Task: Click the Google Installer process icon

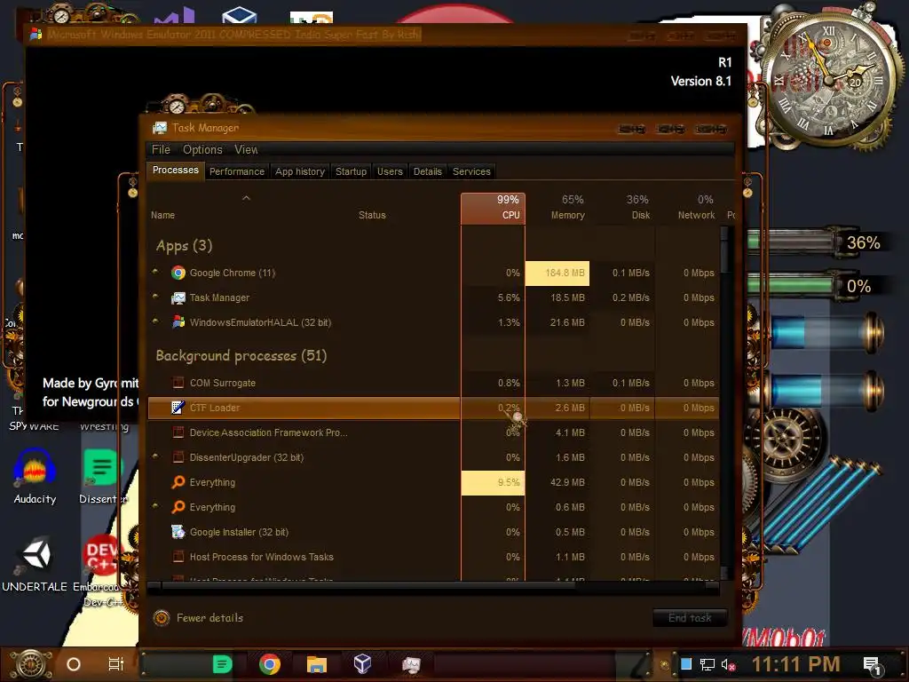Action: [x=178, y=532]
